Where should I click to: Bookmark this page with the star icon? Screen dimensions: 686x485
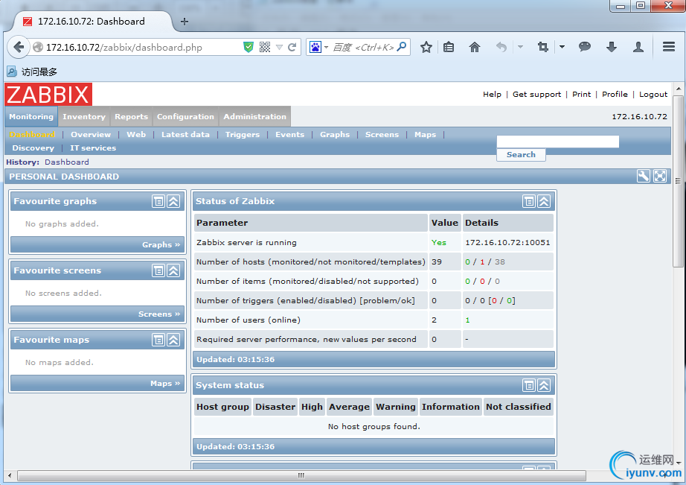click(426, 47)
